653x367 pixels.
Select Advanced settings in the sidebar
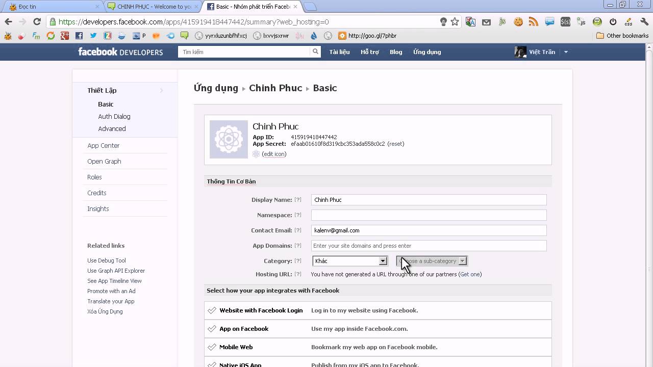(x=112, y=129)
